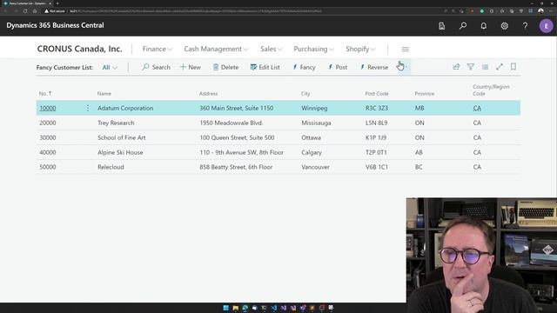Open a new browser tab
Screen dimensions: 557x313
click(57, 3)
